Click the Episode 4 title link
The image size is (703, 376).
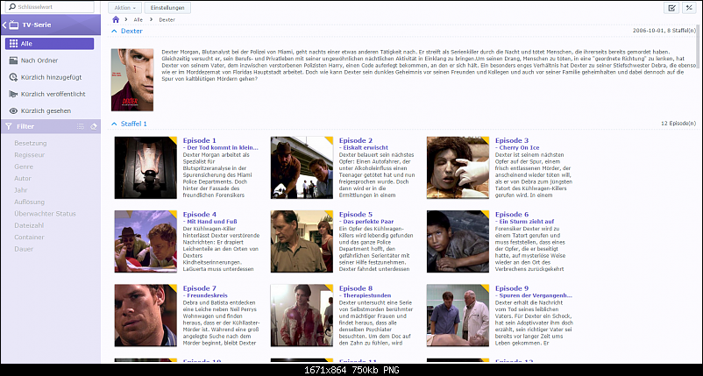(x=200, y=214)
